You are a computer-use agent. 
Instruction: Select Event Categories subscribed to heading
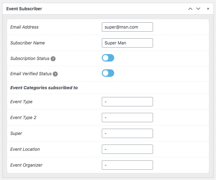coord(44,88)
